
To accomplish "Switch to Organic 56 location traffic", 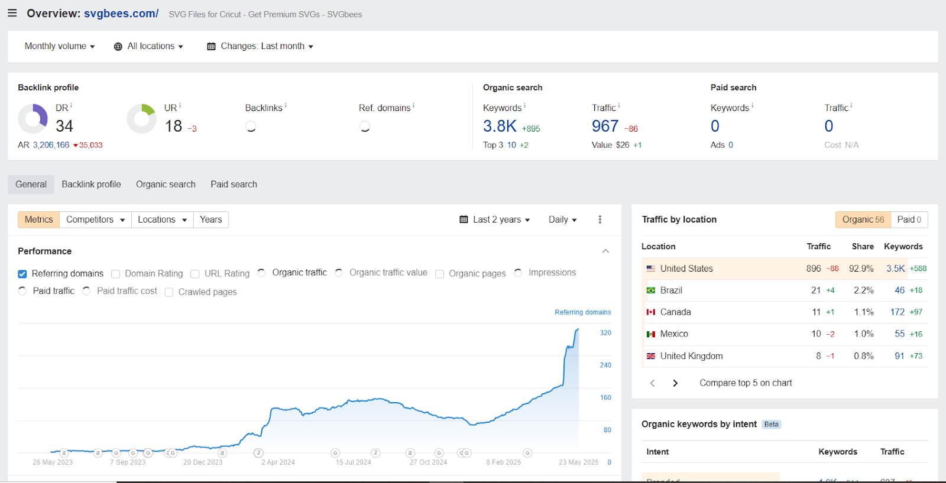I will click(x=863, y=220).
